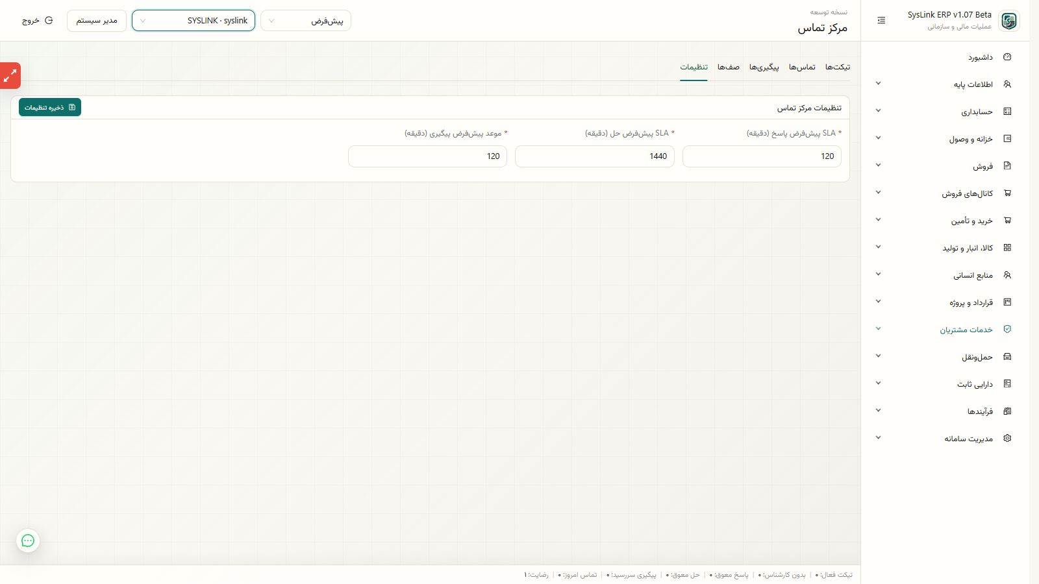The image size is (1039, 584).
Task: Click تیکت فعال status bar entry
Action: point(834,575)
